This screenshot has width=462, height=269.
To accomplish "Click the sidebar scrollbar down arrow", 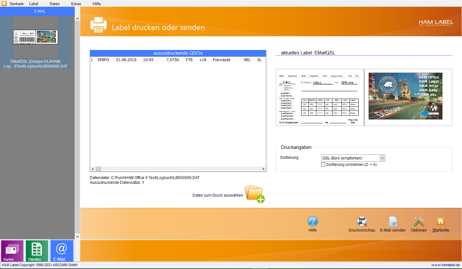I will [x=77, y=236].
